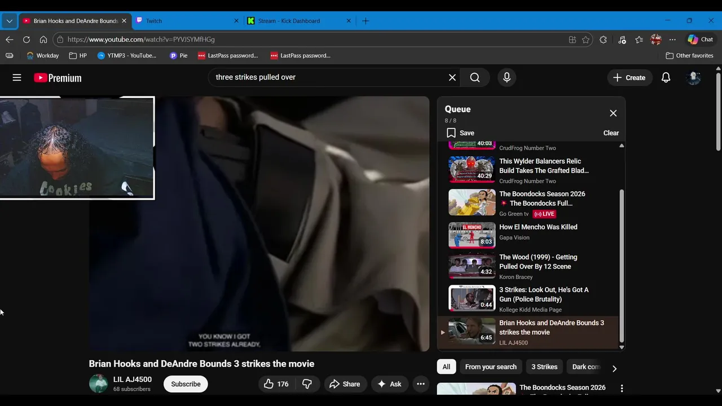Open options for Boondocks recommended video
This screenshot has width=722, height=406.
click(x=622, y=389)
